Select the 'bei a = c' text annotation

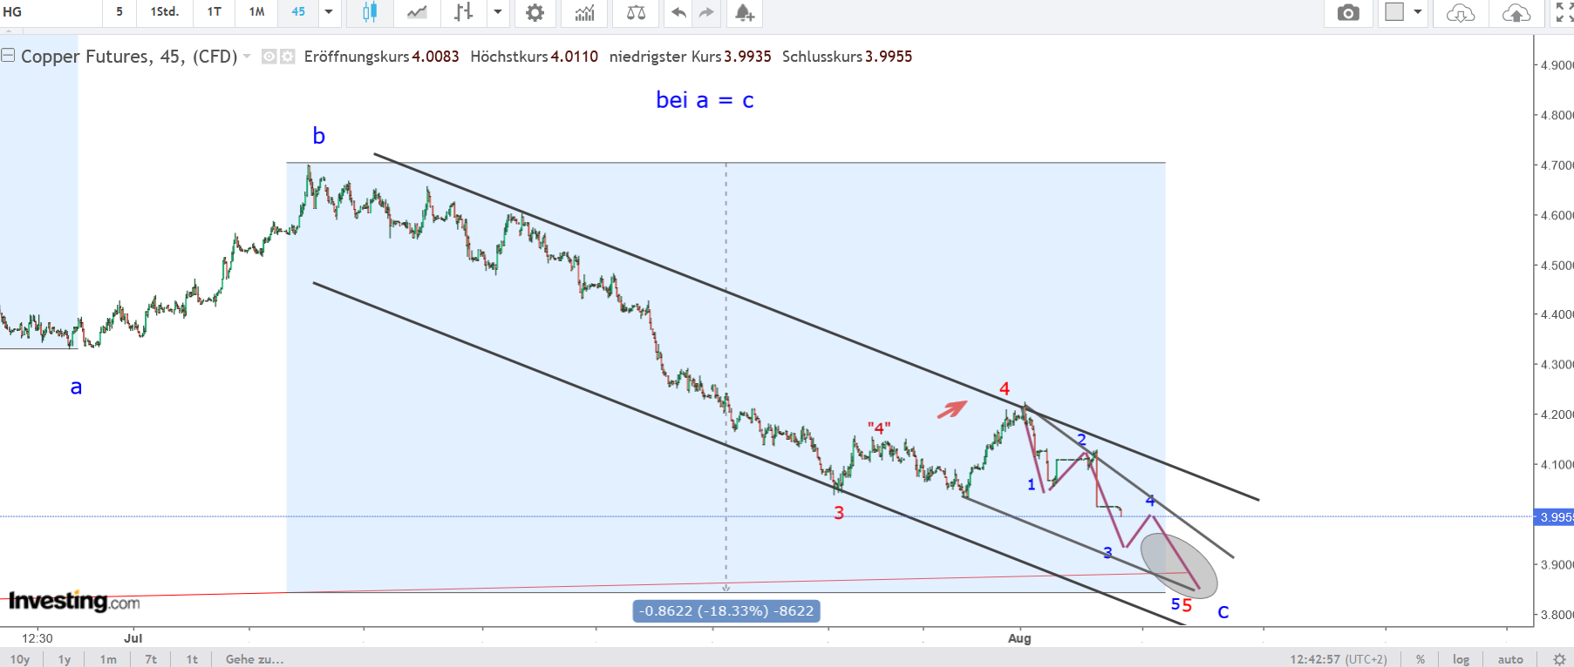coord(705,100)
